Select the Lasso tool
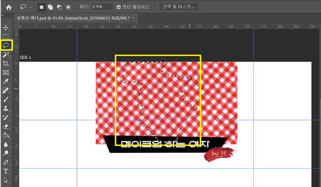This screenshot has width=321, height=187. (6, 45)
